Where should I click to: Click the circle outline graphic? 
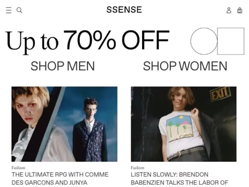click(x=204, y=41)
